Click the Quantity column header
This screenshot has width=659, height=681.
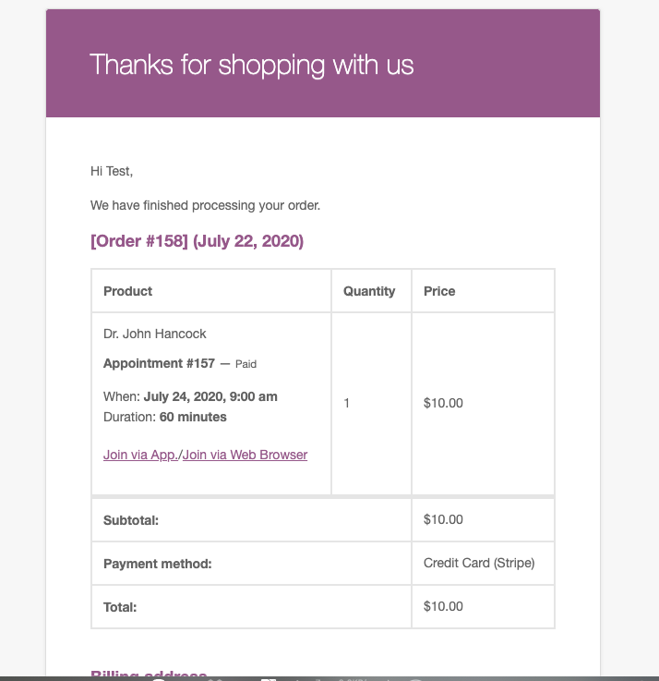[x=369, y=291]
